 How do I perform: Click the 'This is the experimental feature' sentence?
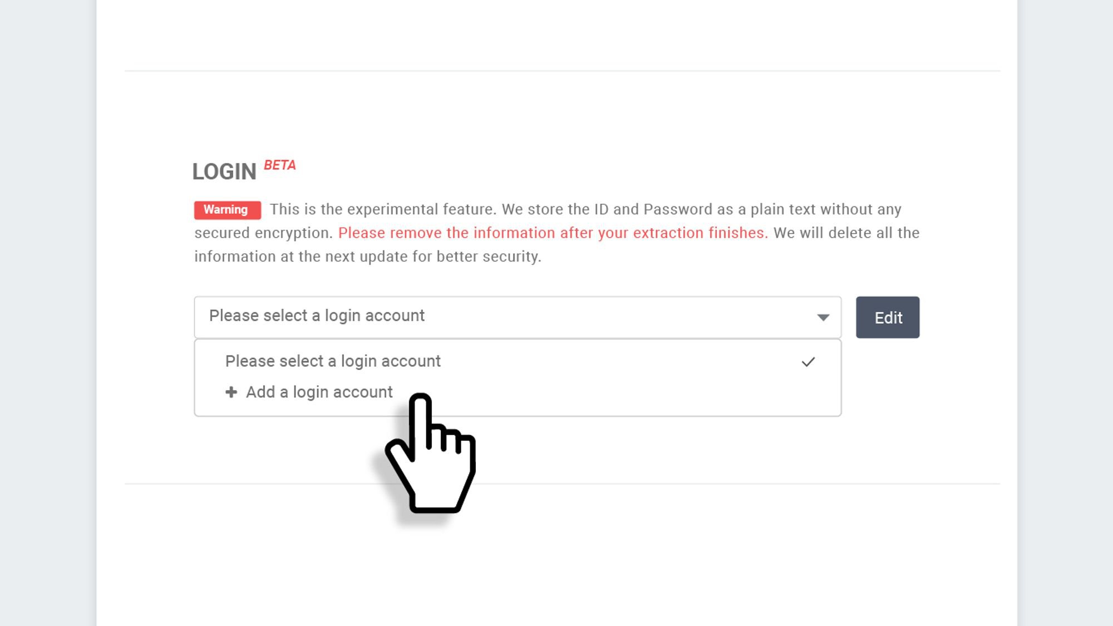pos(383,209)
